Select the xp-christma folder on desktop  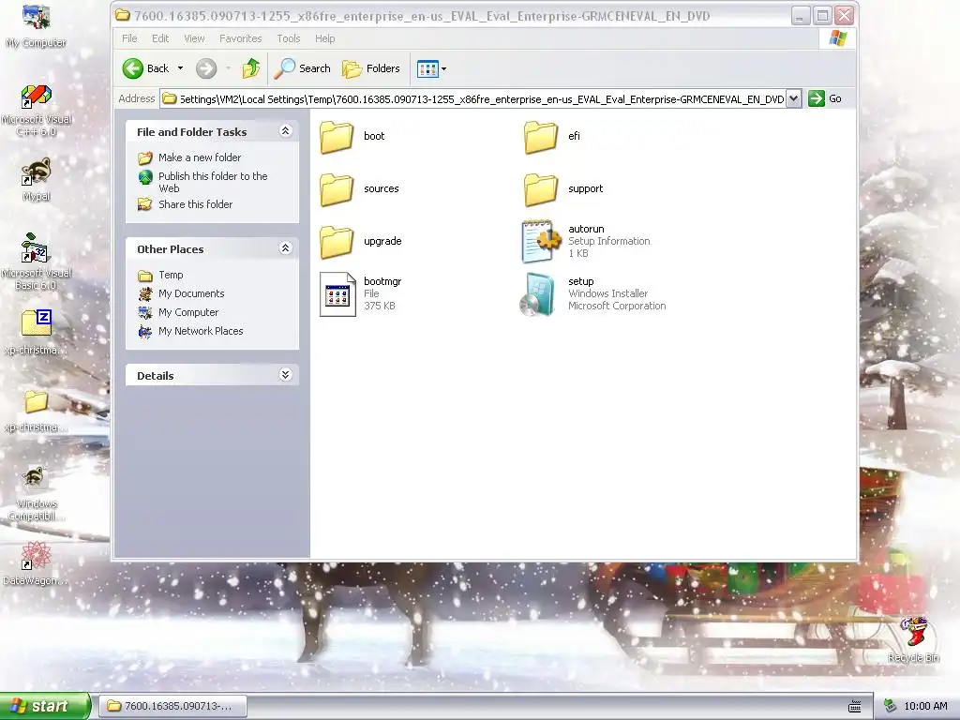pyautogui.click(x=37, y=402)
